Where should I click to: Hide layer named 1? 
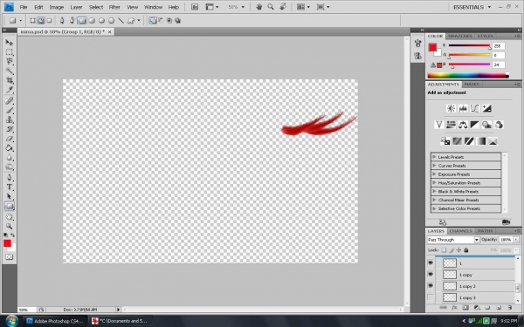(x=431, y=263)
